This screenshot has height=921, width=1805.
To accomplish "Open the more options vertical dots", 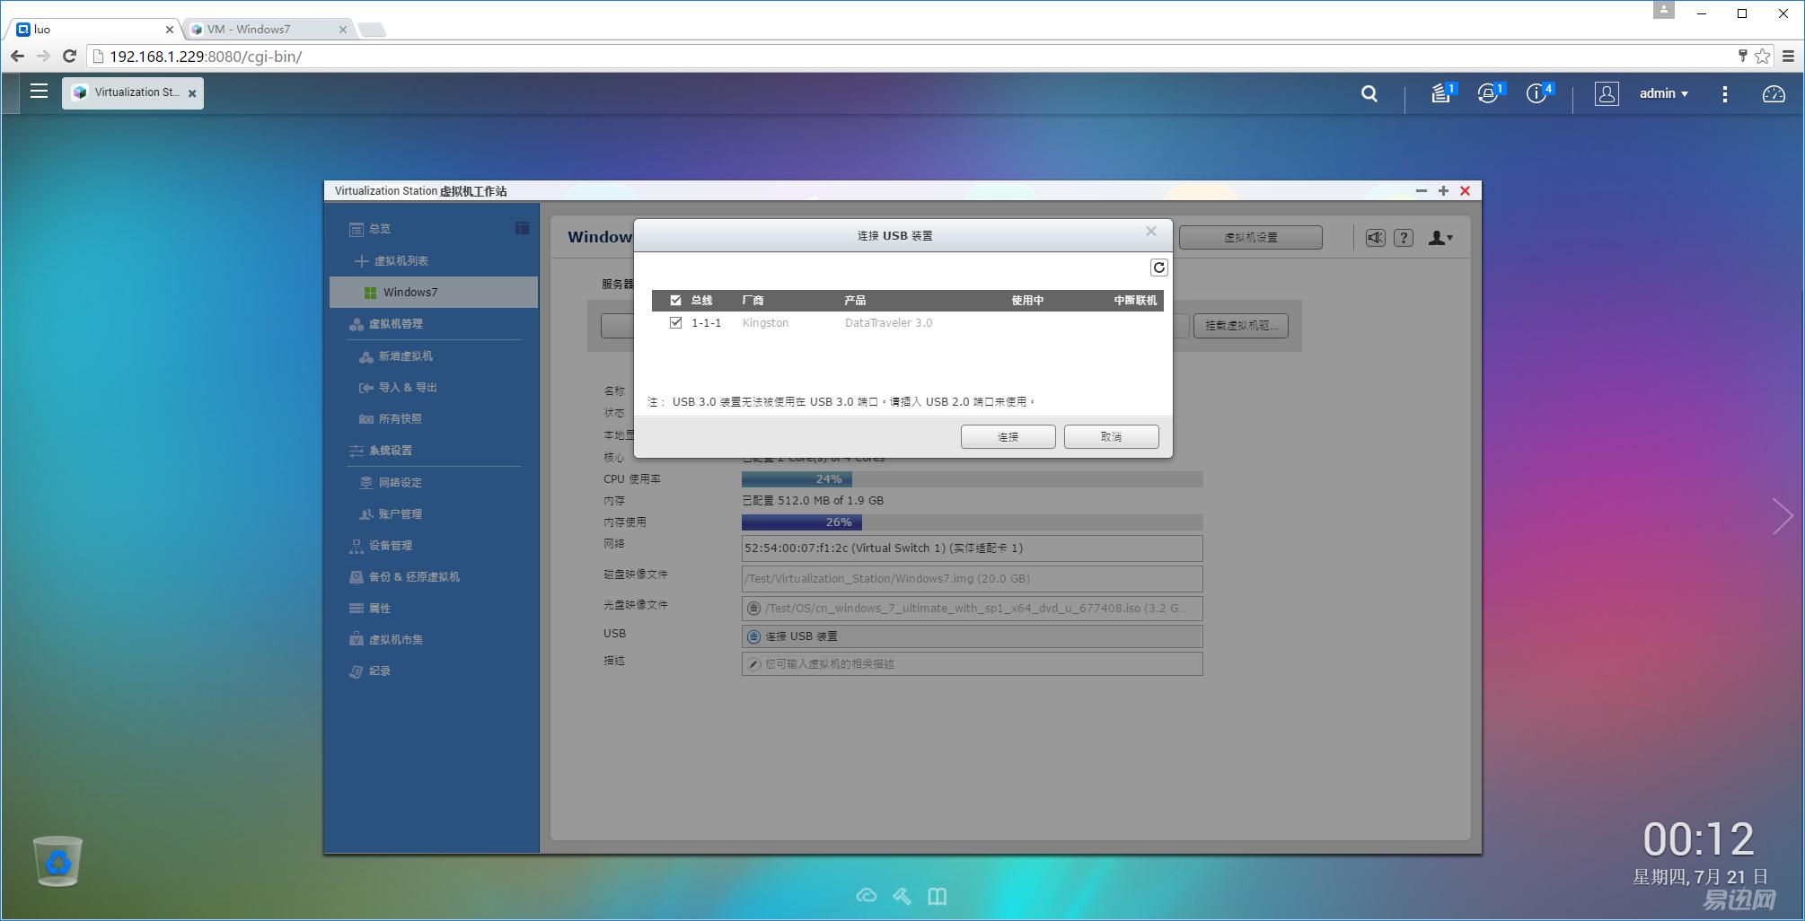I will [x=1724, y=93].
